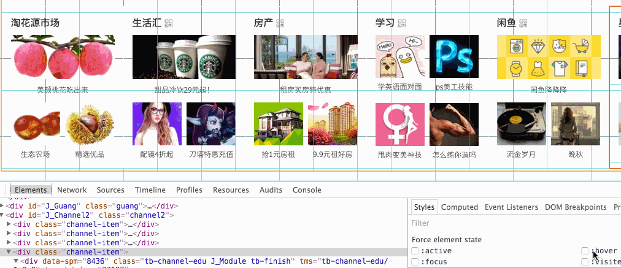Click the Hello chick cartoon thumbnail
This screenshot has width=621, height=268.
[400, 56]
